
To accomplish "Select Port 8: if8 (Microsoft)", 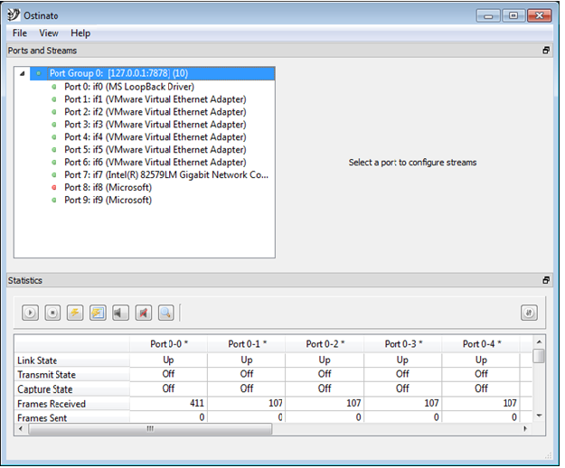I will (108, 187).
